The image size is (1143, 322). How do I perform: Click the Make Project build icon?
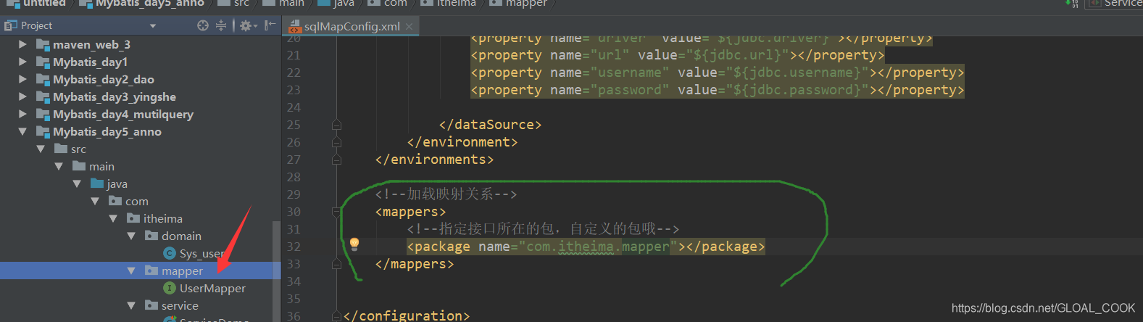pyautogui.click(x=1072, y=4)
